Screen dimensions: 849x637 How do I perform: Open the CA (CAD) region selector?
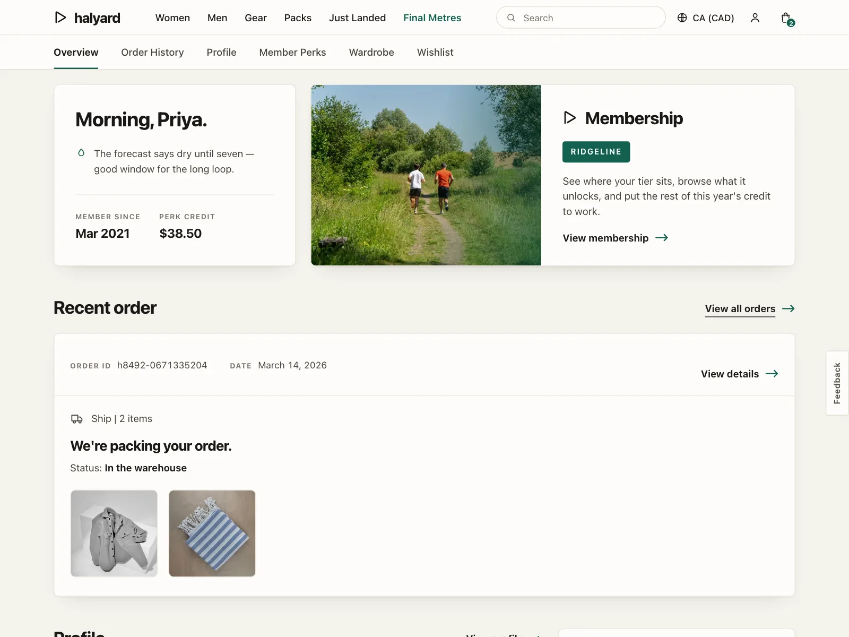pos(706,18)
